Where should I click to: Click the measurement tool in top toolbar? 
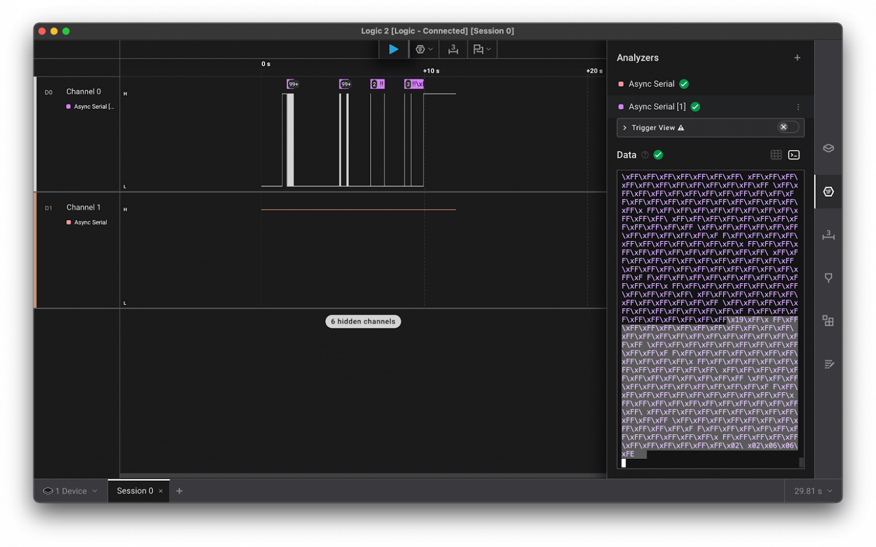(453, 49)
